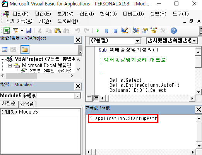Click the Break pause icon

(106, 31)
